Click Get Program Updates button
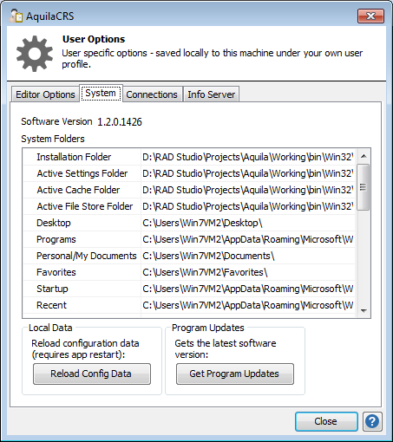393x442 pixels. pos(235,374)
